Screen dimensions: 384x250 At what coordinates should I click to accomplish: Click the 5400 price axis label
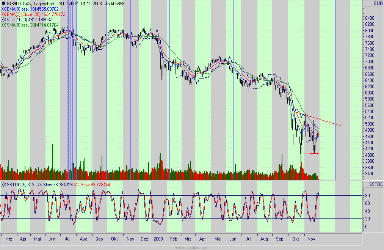[x=370, y=112]
